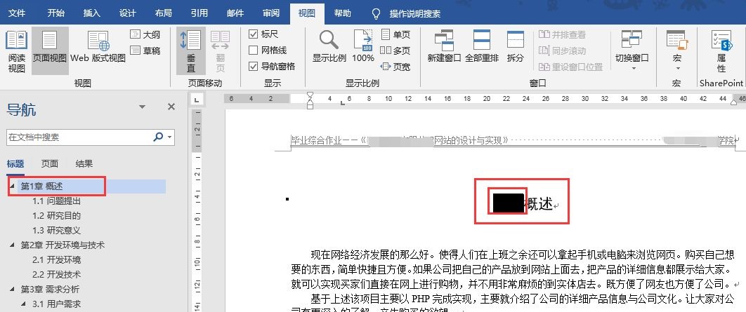Select vertical page movement (垂直)

(191, 51)
